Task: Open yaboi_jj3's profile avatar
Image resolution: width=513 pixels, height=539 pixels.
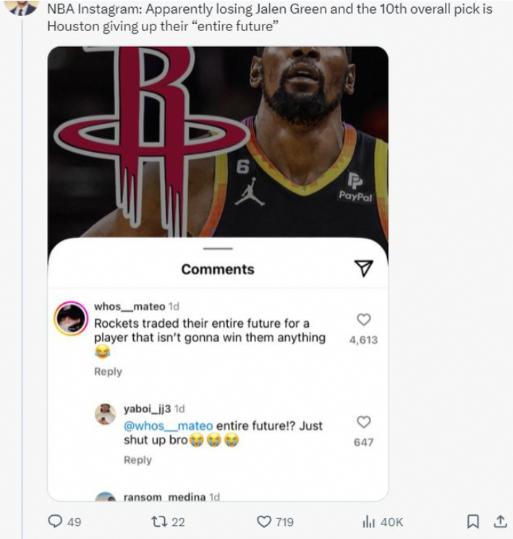Action: tap(105, 414)
